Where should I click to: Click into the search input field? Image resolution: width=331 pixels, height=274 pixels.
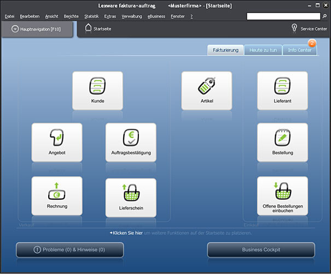point(279,17)
